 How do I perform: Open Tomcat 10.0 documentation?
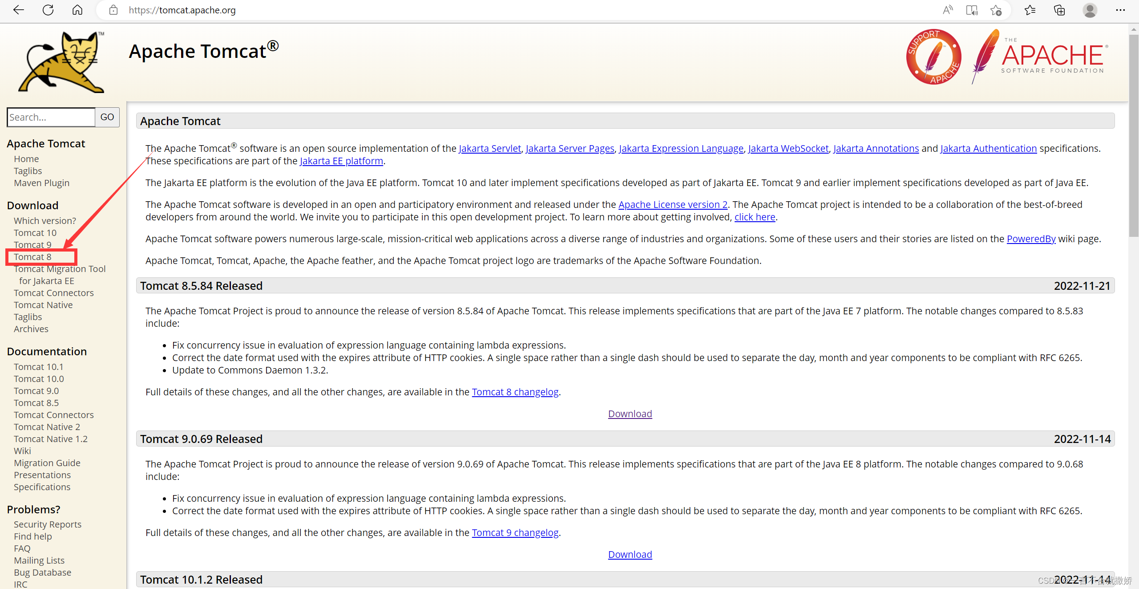click(39, 379)
